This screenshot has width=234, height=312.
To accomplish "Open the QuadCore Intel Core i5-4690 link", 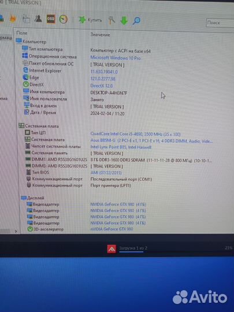I will click(x=135, y=134).
